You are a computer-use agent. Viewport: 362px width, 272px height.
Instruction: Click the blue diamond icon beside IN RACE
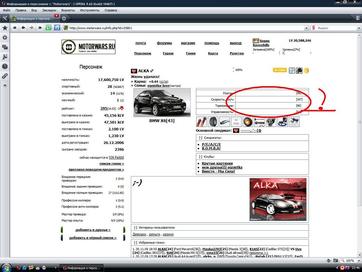292,71
